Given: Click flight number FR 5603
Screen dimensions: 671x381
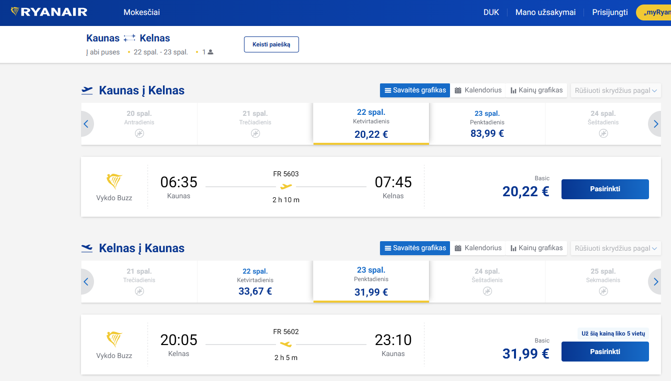Looking at the screenshot, I should tap(286, 174).
